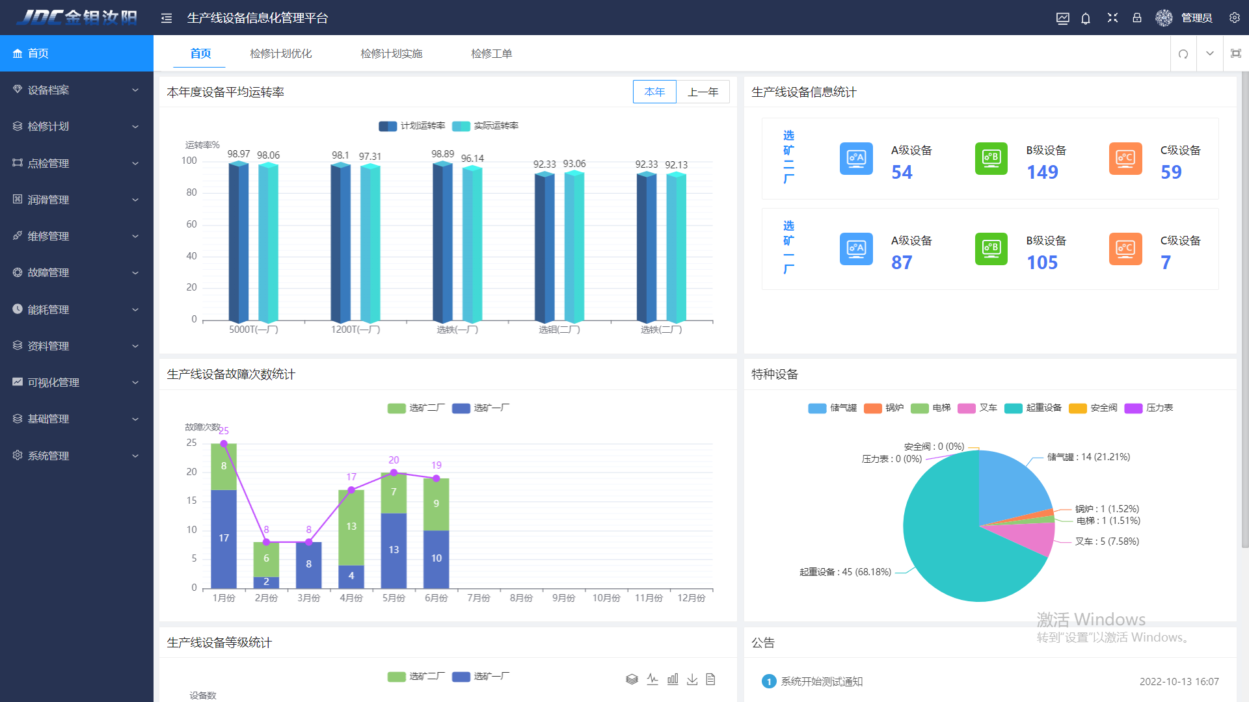Click the 储气罐 blue legend swatch

coord(817,408)
